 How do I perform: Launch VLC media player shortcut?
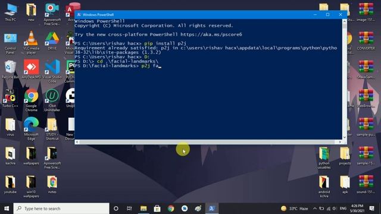[x=31, y=43]
